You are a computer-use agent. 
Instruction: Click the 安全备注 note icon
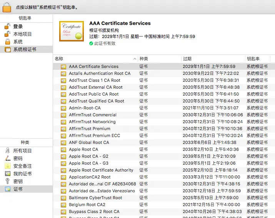click(8, 166)
